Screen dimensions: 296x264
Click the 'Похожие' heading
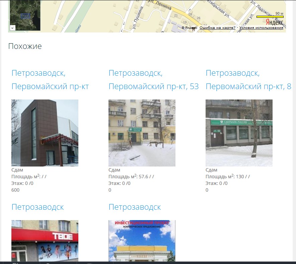[x=25, y=46]
